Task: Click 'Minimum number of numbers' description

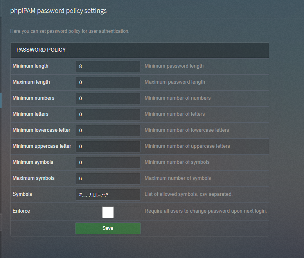Action: pos(178,98)
